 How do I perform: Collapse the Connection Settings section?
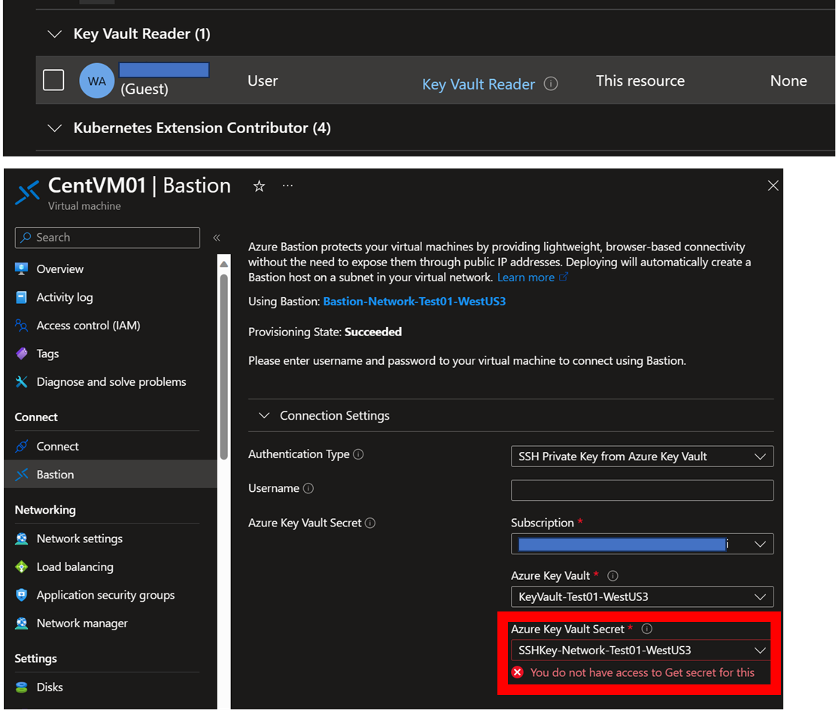[x=264, y=415]
